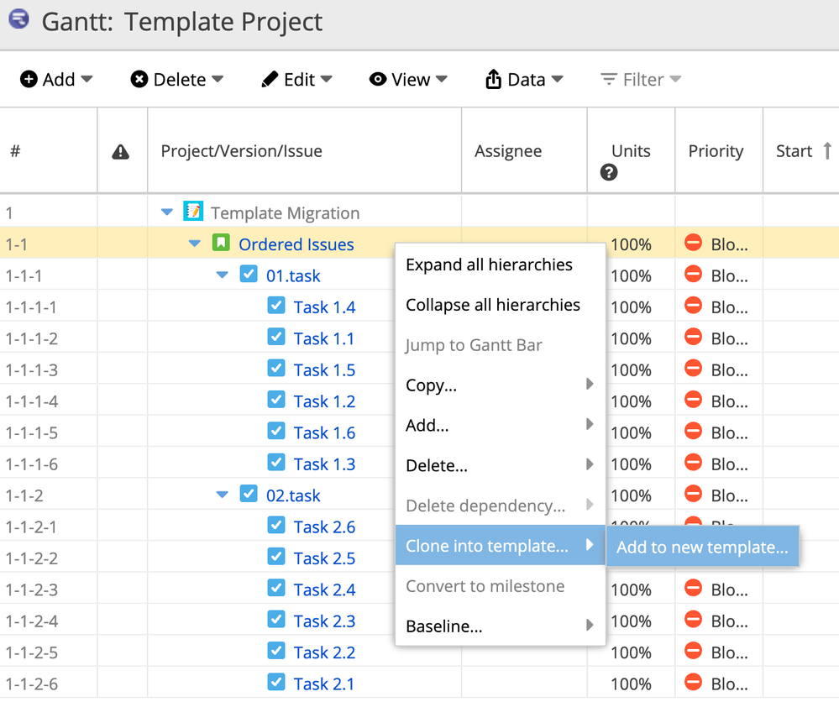This screenshot has width=839, height=723.
Task: Open the Add... submenu in context menu
Action: 501,425
